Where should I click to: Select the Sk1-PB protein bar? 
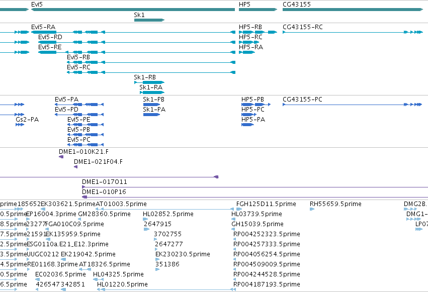(x=152, y=105)
